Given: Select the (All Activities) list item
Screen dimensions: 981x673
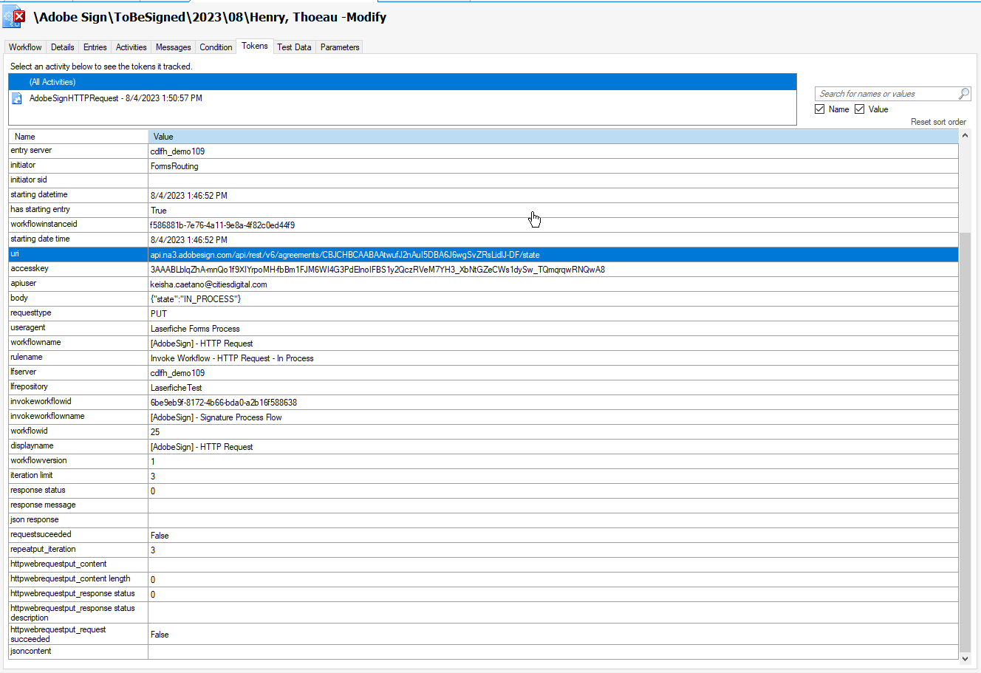Looking at the screenshot, I should coord(403,82).
